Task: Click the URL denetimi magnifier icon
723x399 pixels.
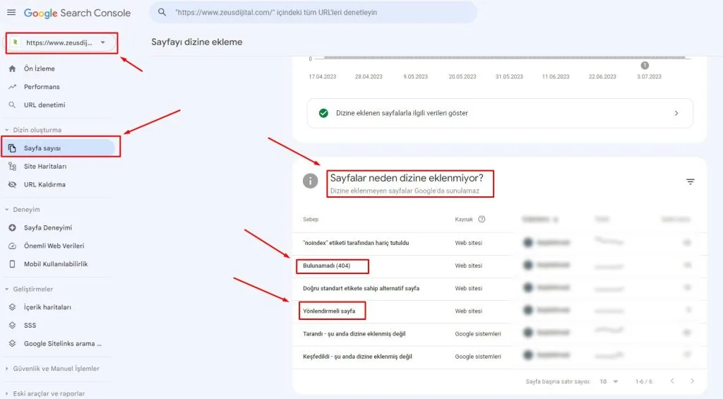Action: pos(13,105)
